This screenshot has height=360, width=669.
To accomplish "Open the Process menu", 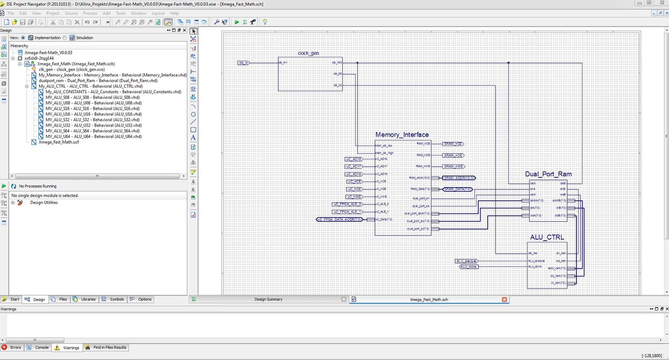I will 90,13.
